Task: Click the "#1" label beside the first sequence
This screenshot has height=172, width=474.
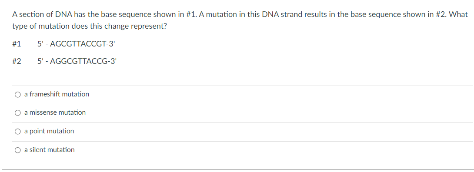Action: click(x=17, y=44)
